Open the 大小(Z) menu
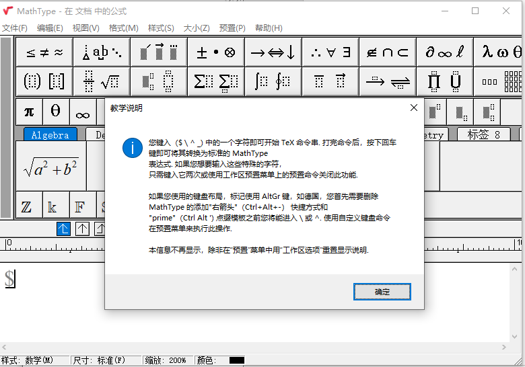This screenshot has height=367, width=525. coord(197,28)
